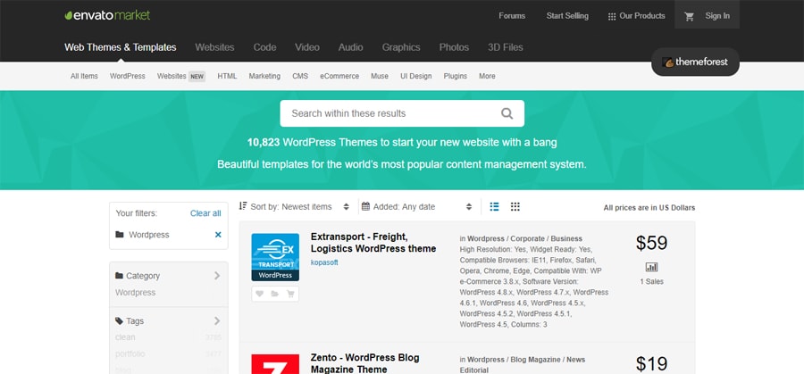Click the Sign In link
This screenshot has width=804, height=374.
(x=717, y=16)
